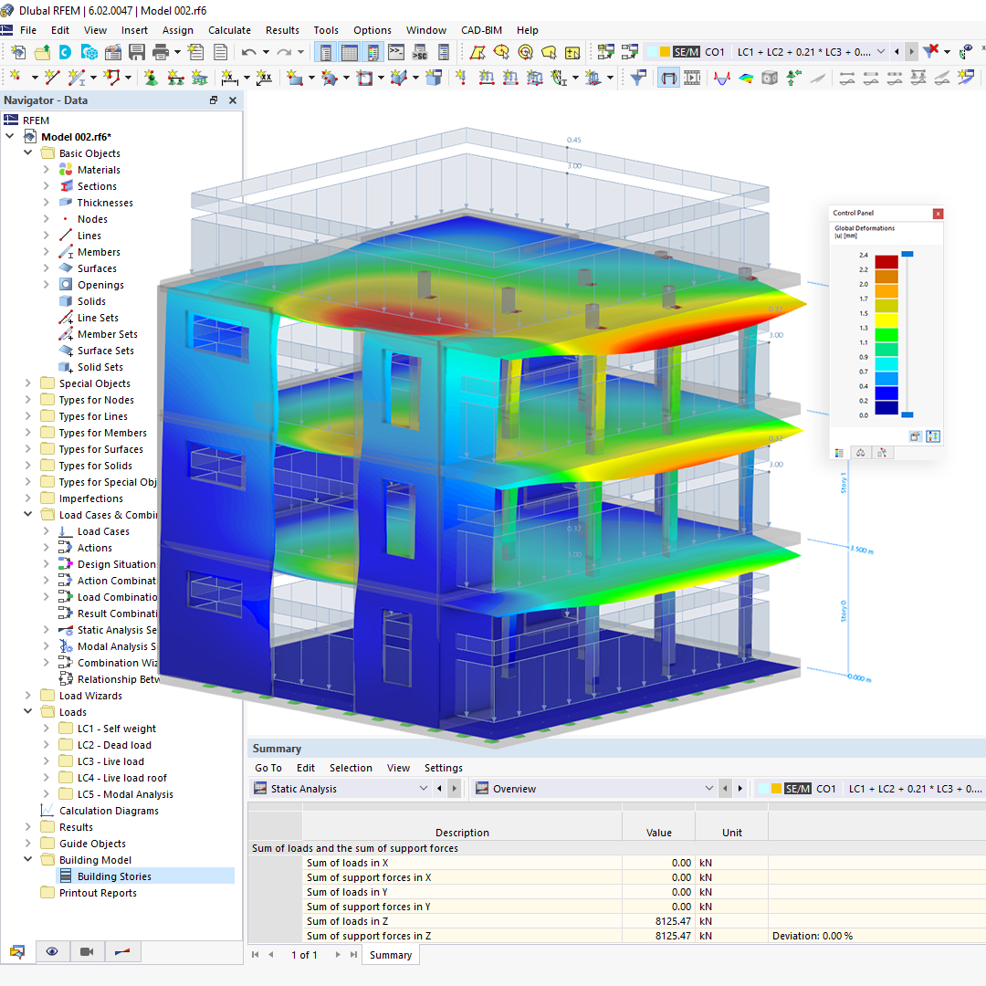986x986 pixels.
Task: Select the color scale tab at bottom of Control Panel
Action: [x=839, y=452]
